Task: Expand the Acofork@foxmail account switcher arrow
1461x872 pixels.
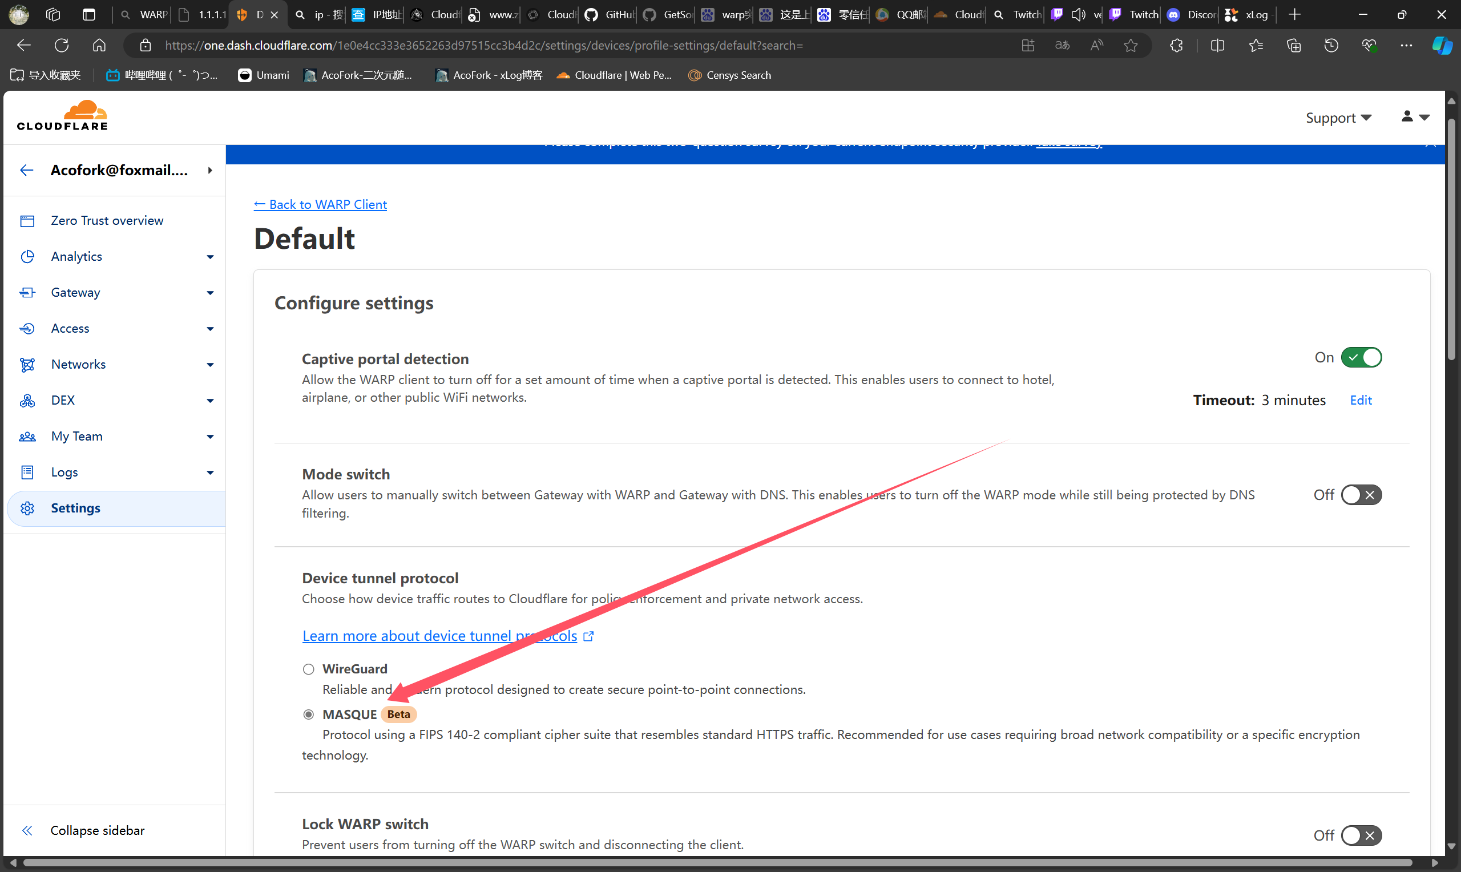Action: click(x=209, y=171)
